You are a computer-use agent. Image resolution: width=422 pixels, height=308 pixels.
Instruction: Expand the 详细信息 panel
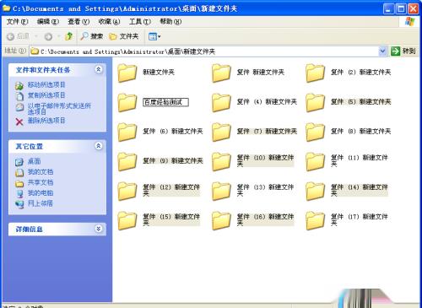[x=99, y=229]
